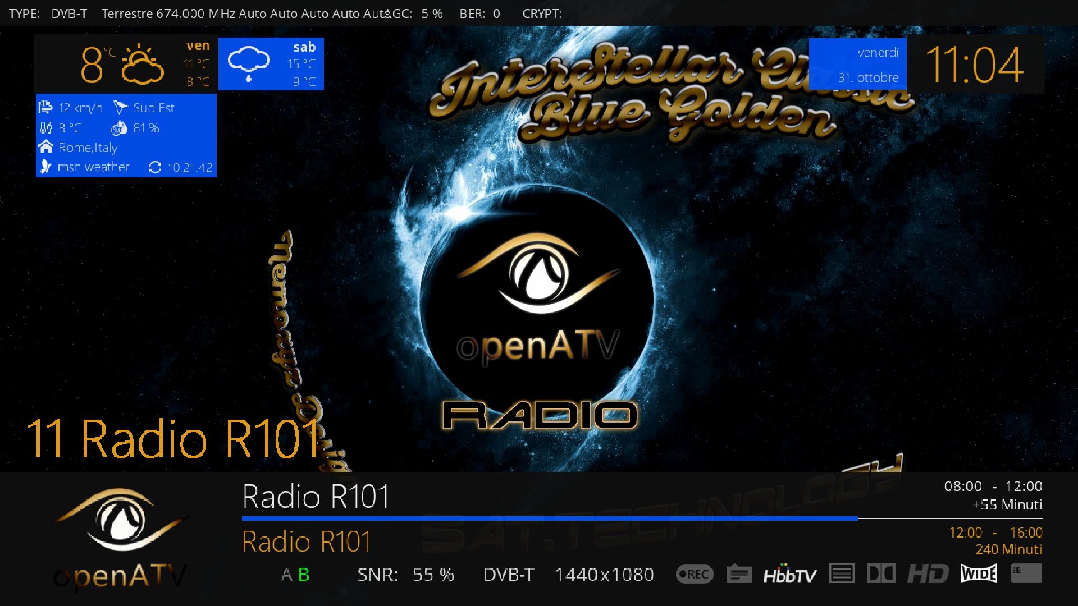The width and height of the screenshot is (1078, 606).
Task: Click the smartcard crypt indicator icon
Action: 1026,573
